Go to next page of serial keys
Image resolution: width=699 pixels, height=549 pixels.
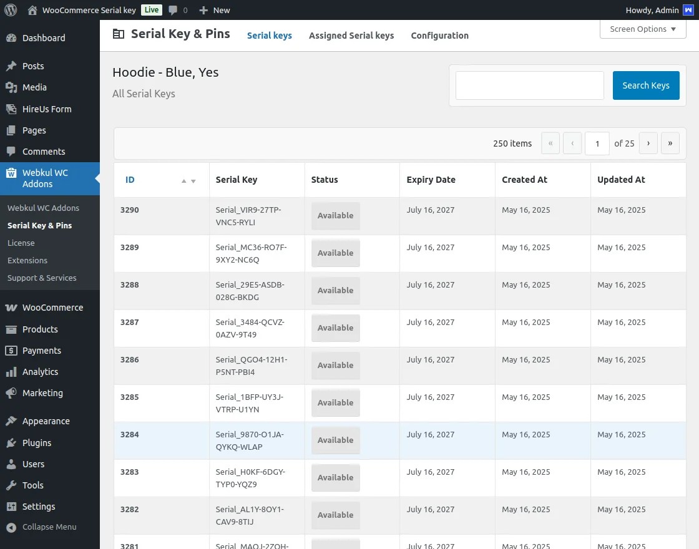pyautogui.click(x=648, y=143)
